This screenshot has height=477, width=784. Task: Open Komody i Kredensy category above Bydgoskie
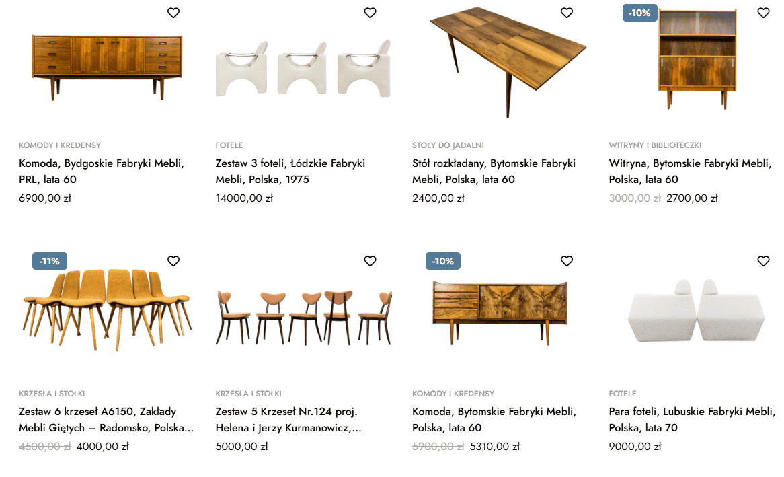pos(60,145)
